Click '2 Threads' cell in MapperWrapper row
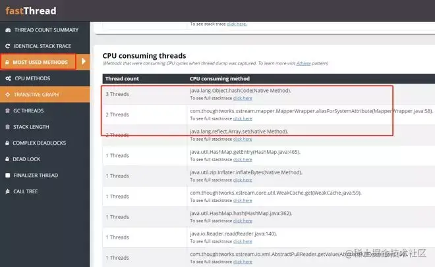Image resolution: width=435 pixels, height=267 pixels. point(117,114)
